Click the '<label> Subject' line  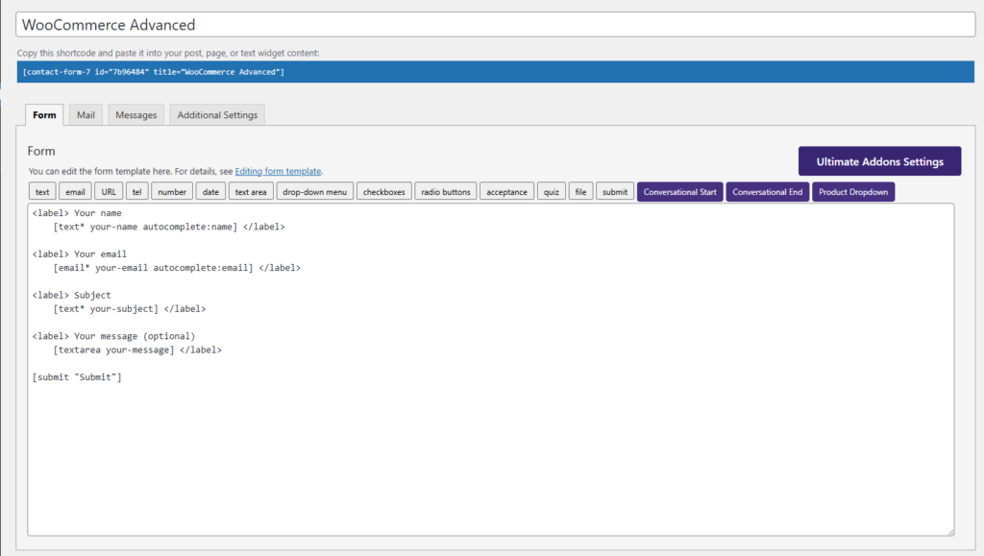pyautogui.click(x=71, y=295)
